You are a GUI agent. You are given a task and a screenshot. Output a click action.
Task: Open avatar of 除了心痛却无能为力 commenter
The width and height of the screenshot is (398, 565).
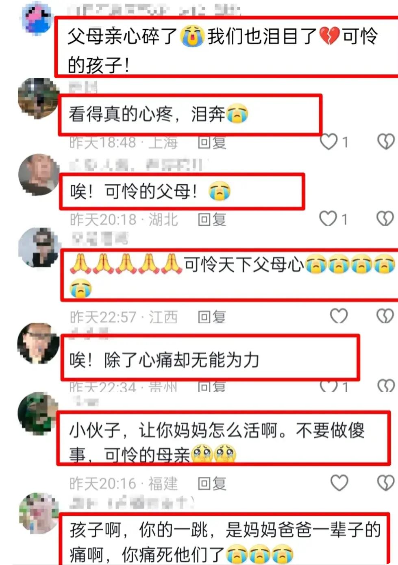[38, 344]
